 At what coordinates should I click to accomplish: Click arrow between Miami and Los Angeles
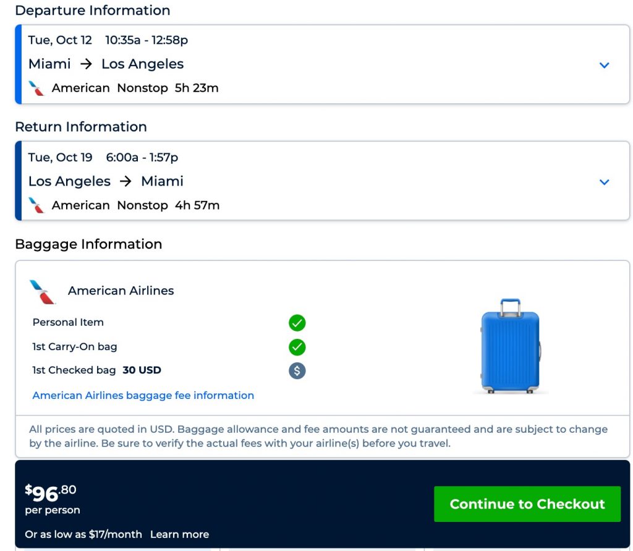86,64
